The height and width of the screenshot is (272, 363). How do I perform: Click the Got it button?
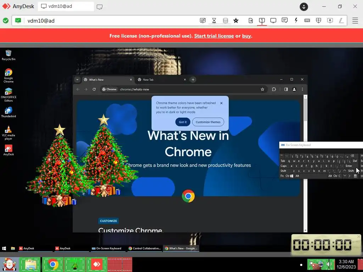pyautogui.click(x=183, y=122)
